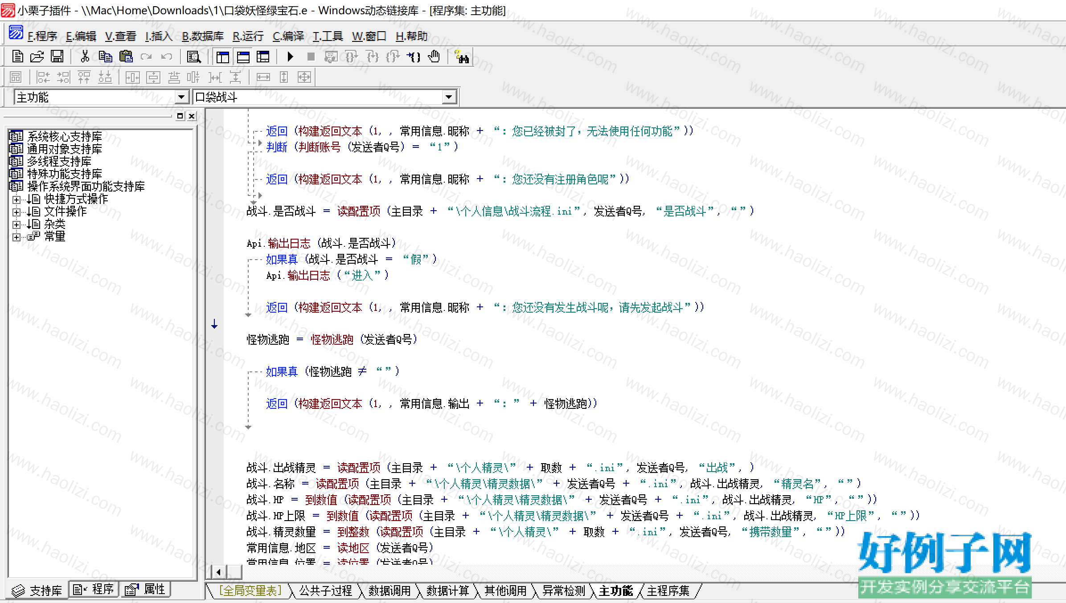Open the find/search document icon
Screen dimensions: 1066x603
click(x=194, y=57)
